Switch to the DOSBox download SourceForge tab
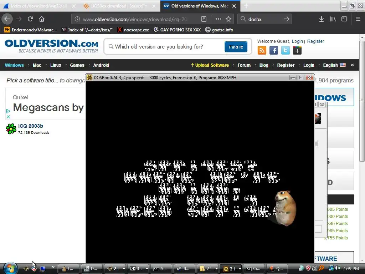This screenshot has width=365, height=274. coord(120,6)
